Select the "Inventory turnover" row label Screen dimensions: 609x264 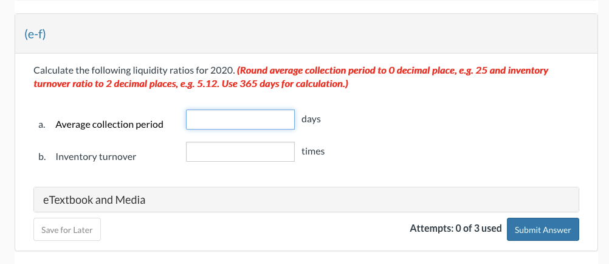(95, 157)
